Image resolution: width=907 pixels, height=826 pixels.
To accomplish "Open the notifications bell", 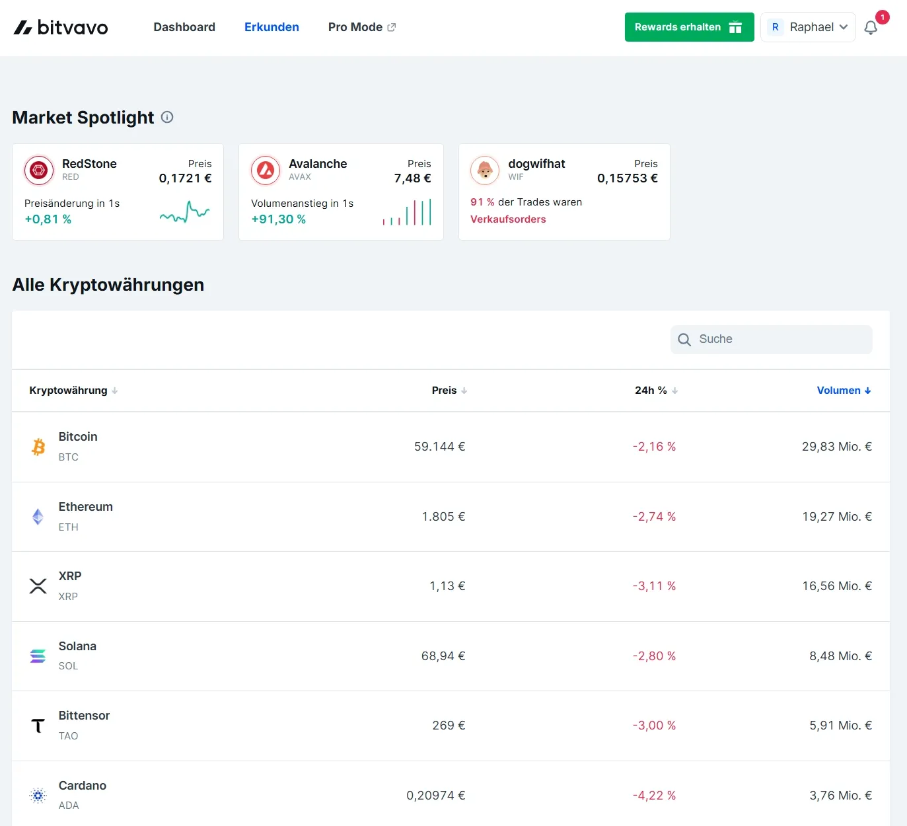I will coord(871,28).
